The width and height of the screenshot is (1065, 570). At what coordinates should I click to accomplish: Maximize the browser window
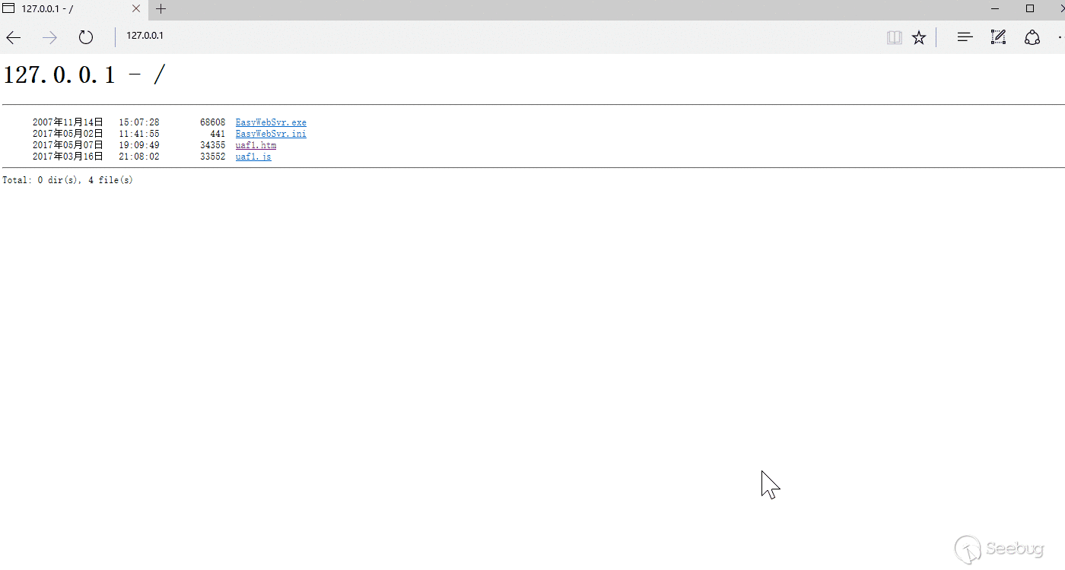1030,9
